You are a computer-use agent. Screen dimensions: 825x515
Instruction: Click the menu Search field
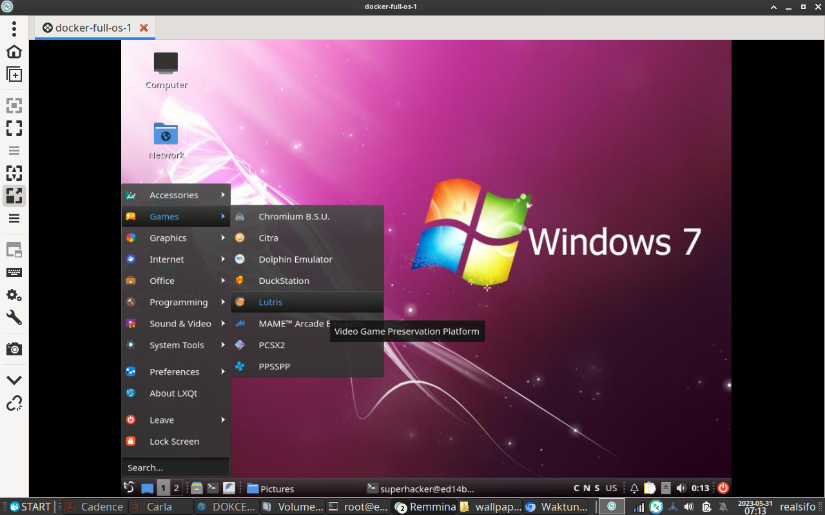[x=176, y=467]
